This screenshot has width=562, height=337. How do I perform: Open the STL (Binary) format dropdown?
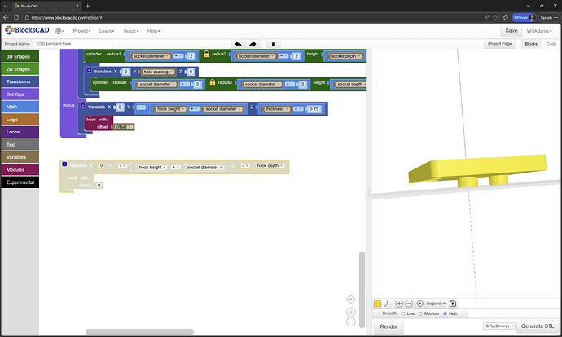point(498,326)
